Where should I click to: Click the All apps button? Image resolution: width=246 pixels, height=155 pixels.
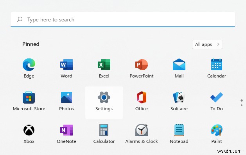tap(207, 44)
